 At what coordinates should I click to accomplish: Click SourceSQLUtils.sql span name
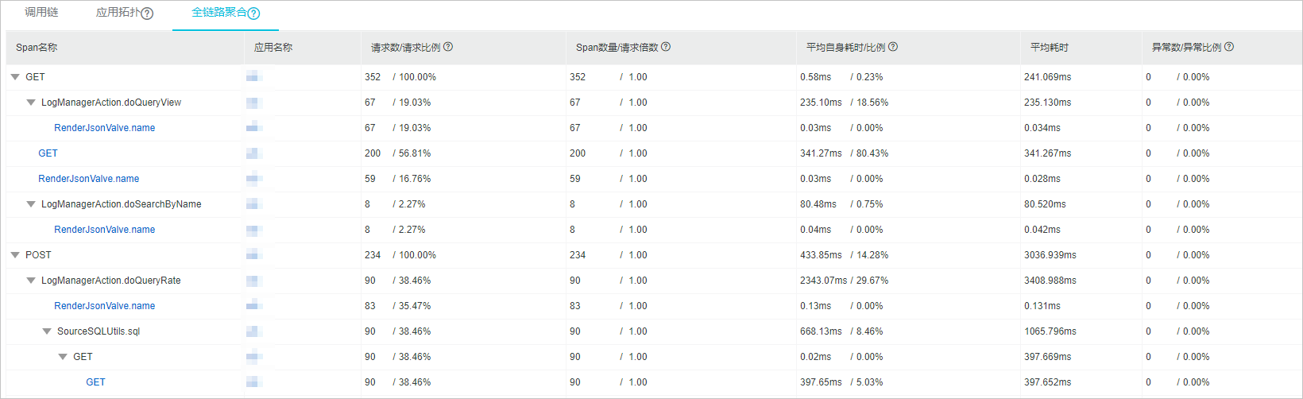tap(99, 331)
